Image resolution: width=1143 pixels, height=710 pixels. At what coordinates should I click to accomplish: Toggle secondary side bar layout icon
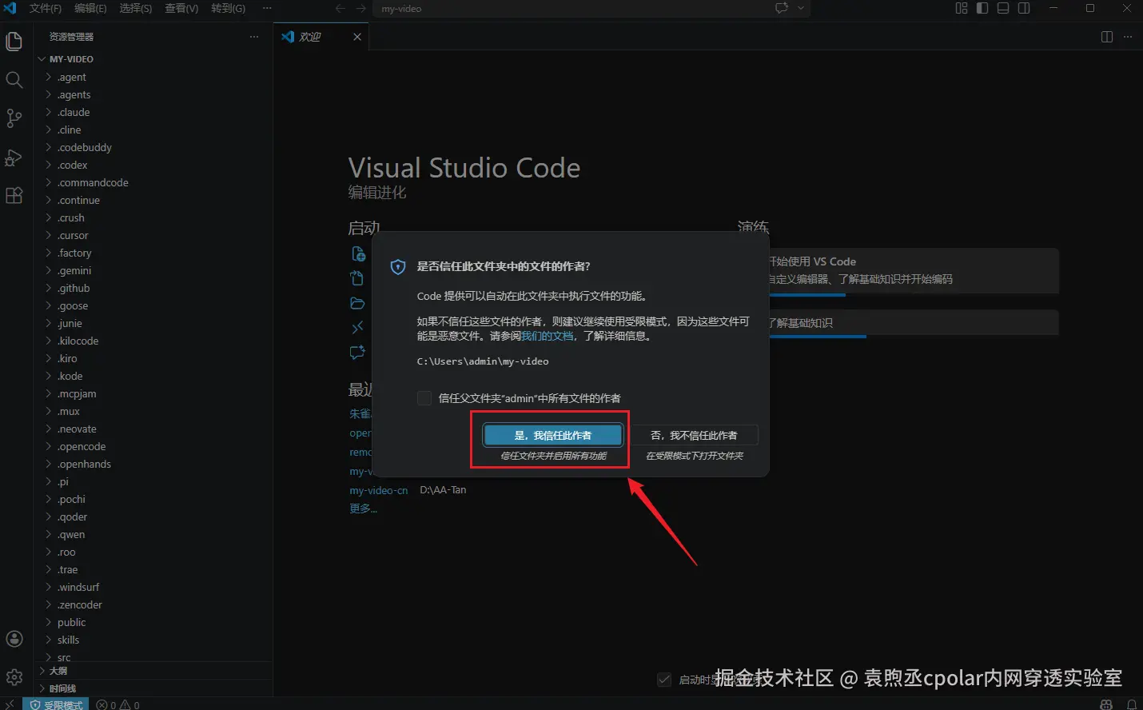point(1024,8)
